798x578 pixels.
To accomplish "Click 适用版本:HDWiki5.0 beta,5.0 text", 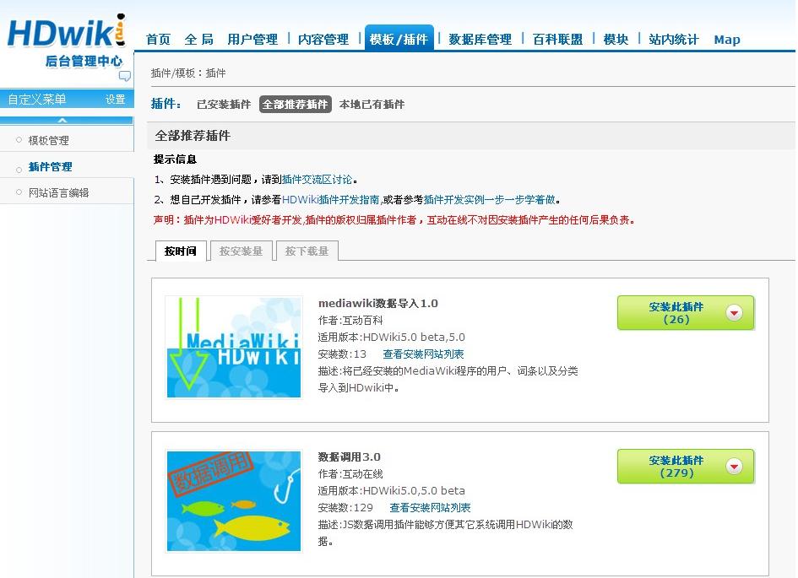I will click(391, 337).
